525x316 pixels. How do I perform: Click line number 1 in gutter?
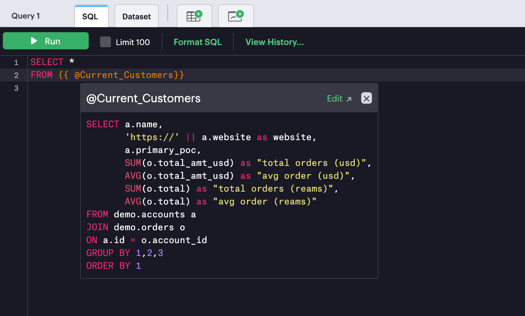pos(16,62)
